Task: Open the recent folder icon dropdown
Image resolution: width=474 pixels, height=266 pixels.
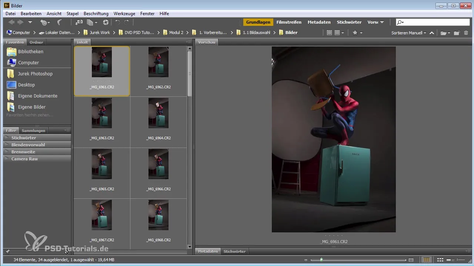Action: click(445, 33)
